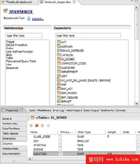Click the EMP_RESUME table icon
This screenshot has height=164, width=140.
click(59, 97)
